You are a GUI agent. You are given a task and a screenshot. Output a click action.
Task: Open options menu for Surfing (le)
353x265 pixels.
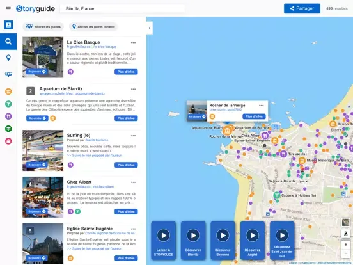pos(133,136)
